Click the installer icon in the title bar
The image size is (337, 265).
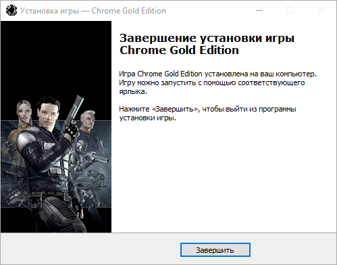click(11, 10)
